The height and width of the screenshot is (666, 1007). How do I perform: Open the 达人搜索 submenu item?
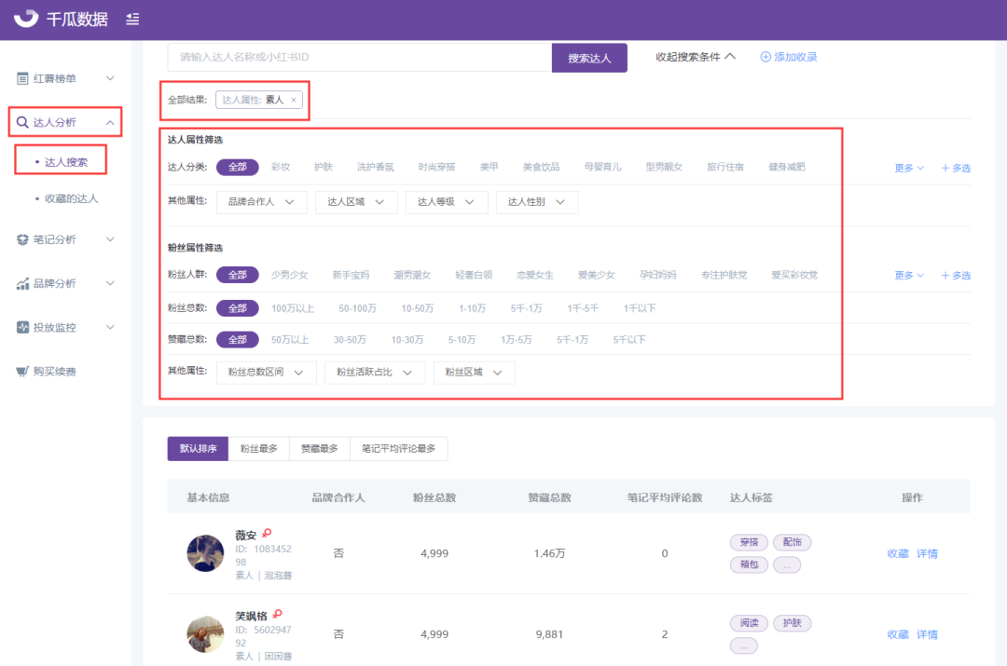(x=66, y=162)
